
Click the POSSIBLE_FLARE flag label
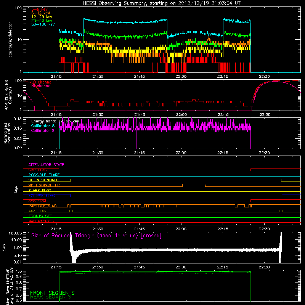[x=44, y=175]
